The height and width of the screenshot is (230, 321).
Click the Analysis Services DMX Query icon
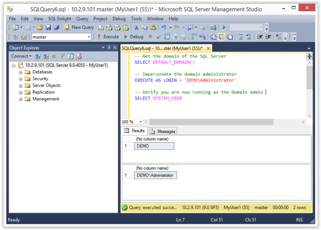click(117, 28)
